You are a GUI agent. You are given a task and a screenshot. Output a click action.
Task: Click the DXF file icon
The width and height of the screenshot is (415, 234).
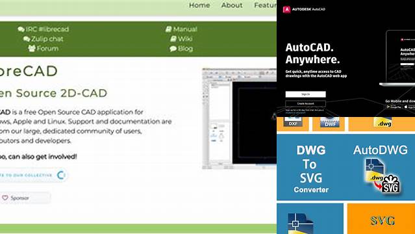[293, 122]
